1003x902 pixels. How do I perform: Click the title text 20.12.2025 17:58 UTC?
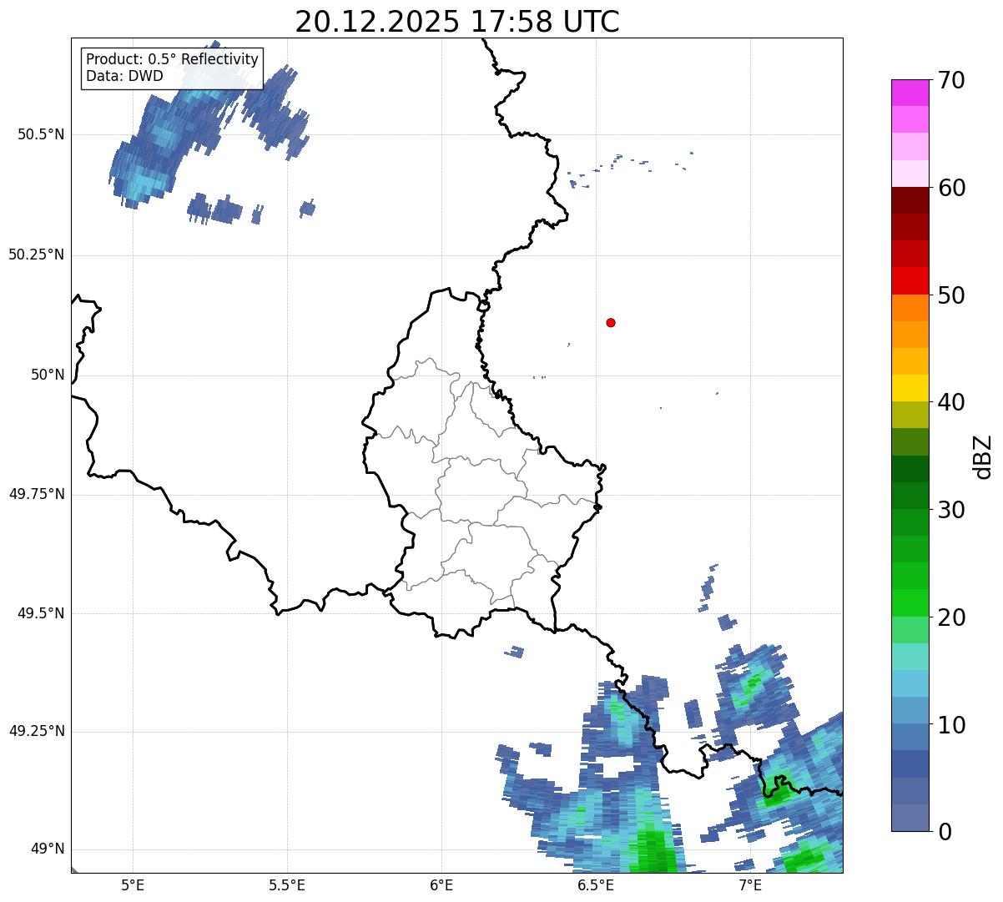(x=457, y=22)
